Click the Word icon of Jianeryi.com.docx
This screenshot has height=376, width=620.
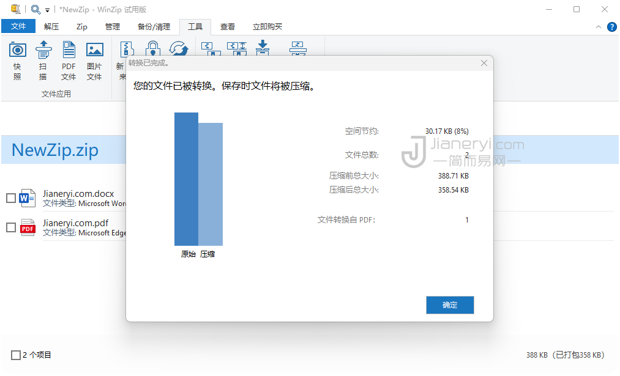click(x=28, y=198)
